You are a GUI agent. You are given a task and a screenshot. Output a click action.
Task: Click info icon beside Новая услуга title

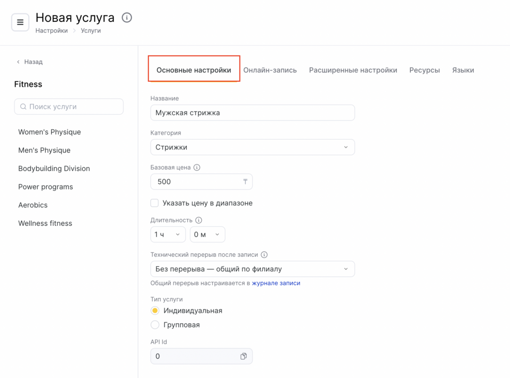pyautogui.click(x=127, y=18)
